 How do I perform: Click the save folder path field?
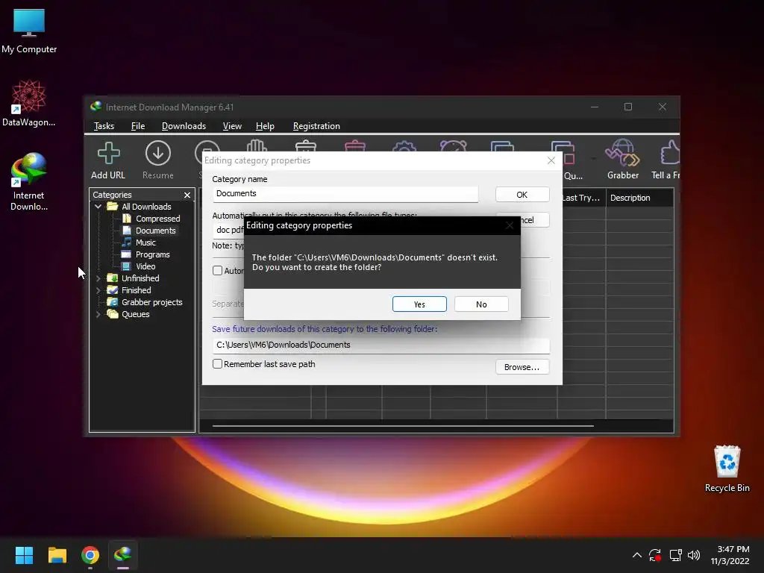381,345
